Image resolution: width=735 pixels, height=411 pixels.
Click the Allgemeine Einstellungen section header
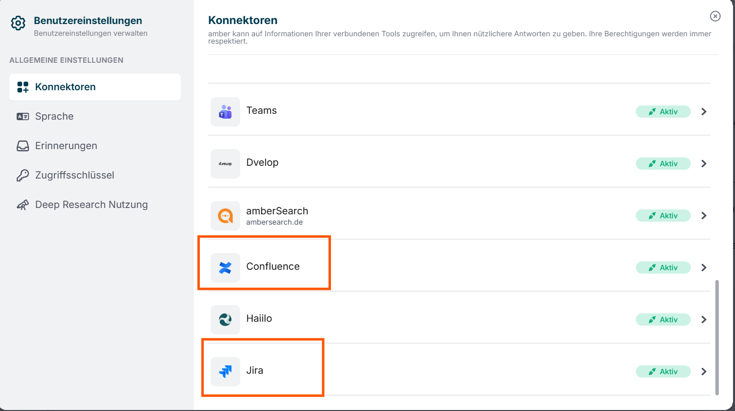(x=66, y=60)
